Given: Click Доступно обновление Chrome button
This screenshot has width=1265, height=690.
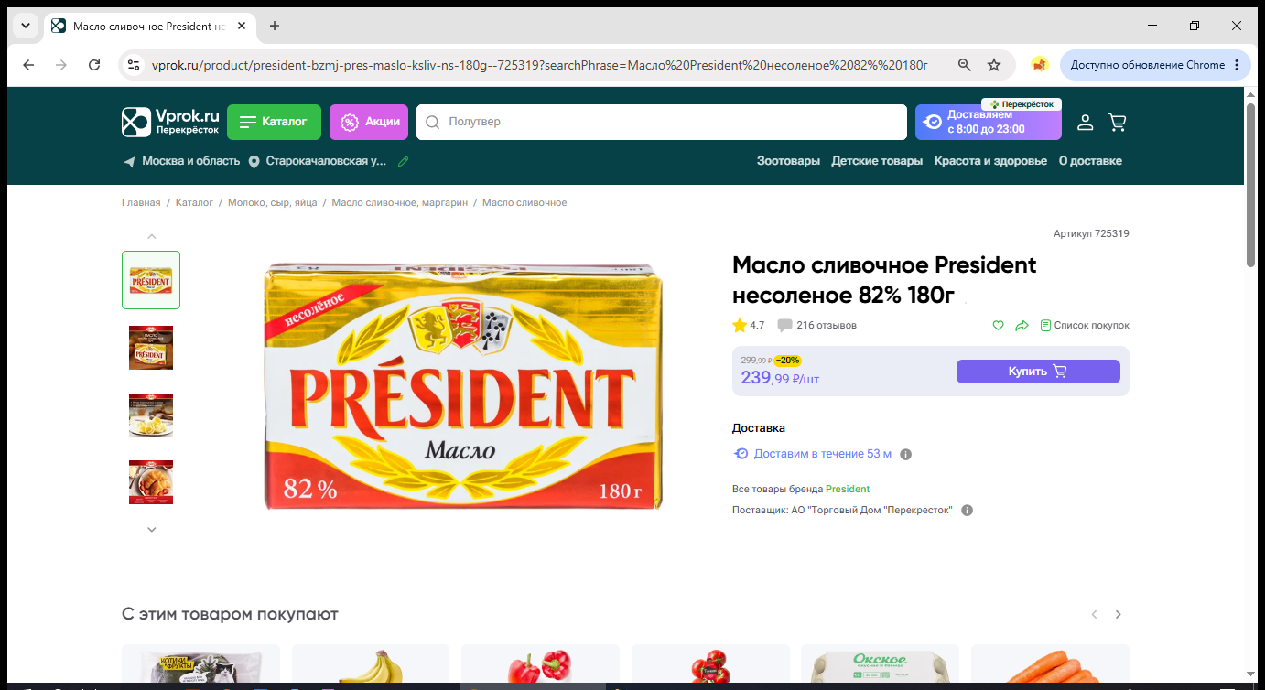Looking at the screenshot, I should click(x=1156, y=65).
